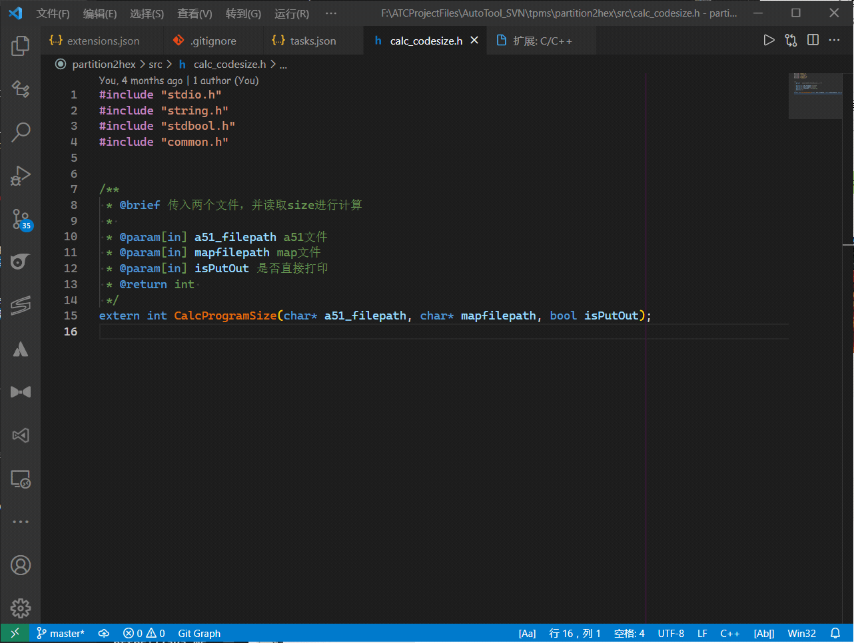Open the Run and Debug view
The image size is (854, 643).
point(21,176)
